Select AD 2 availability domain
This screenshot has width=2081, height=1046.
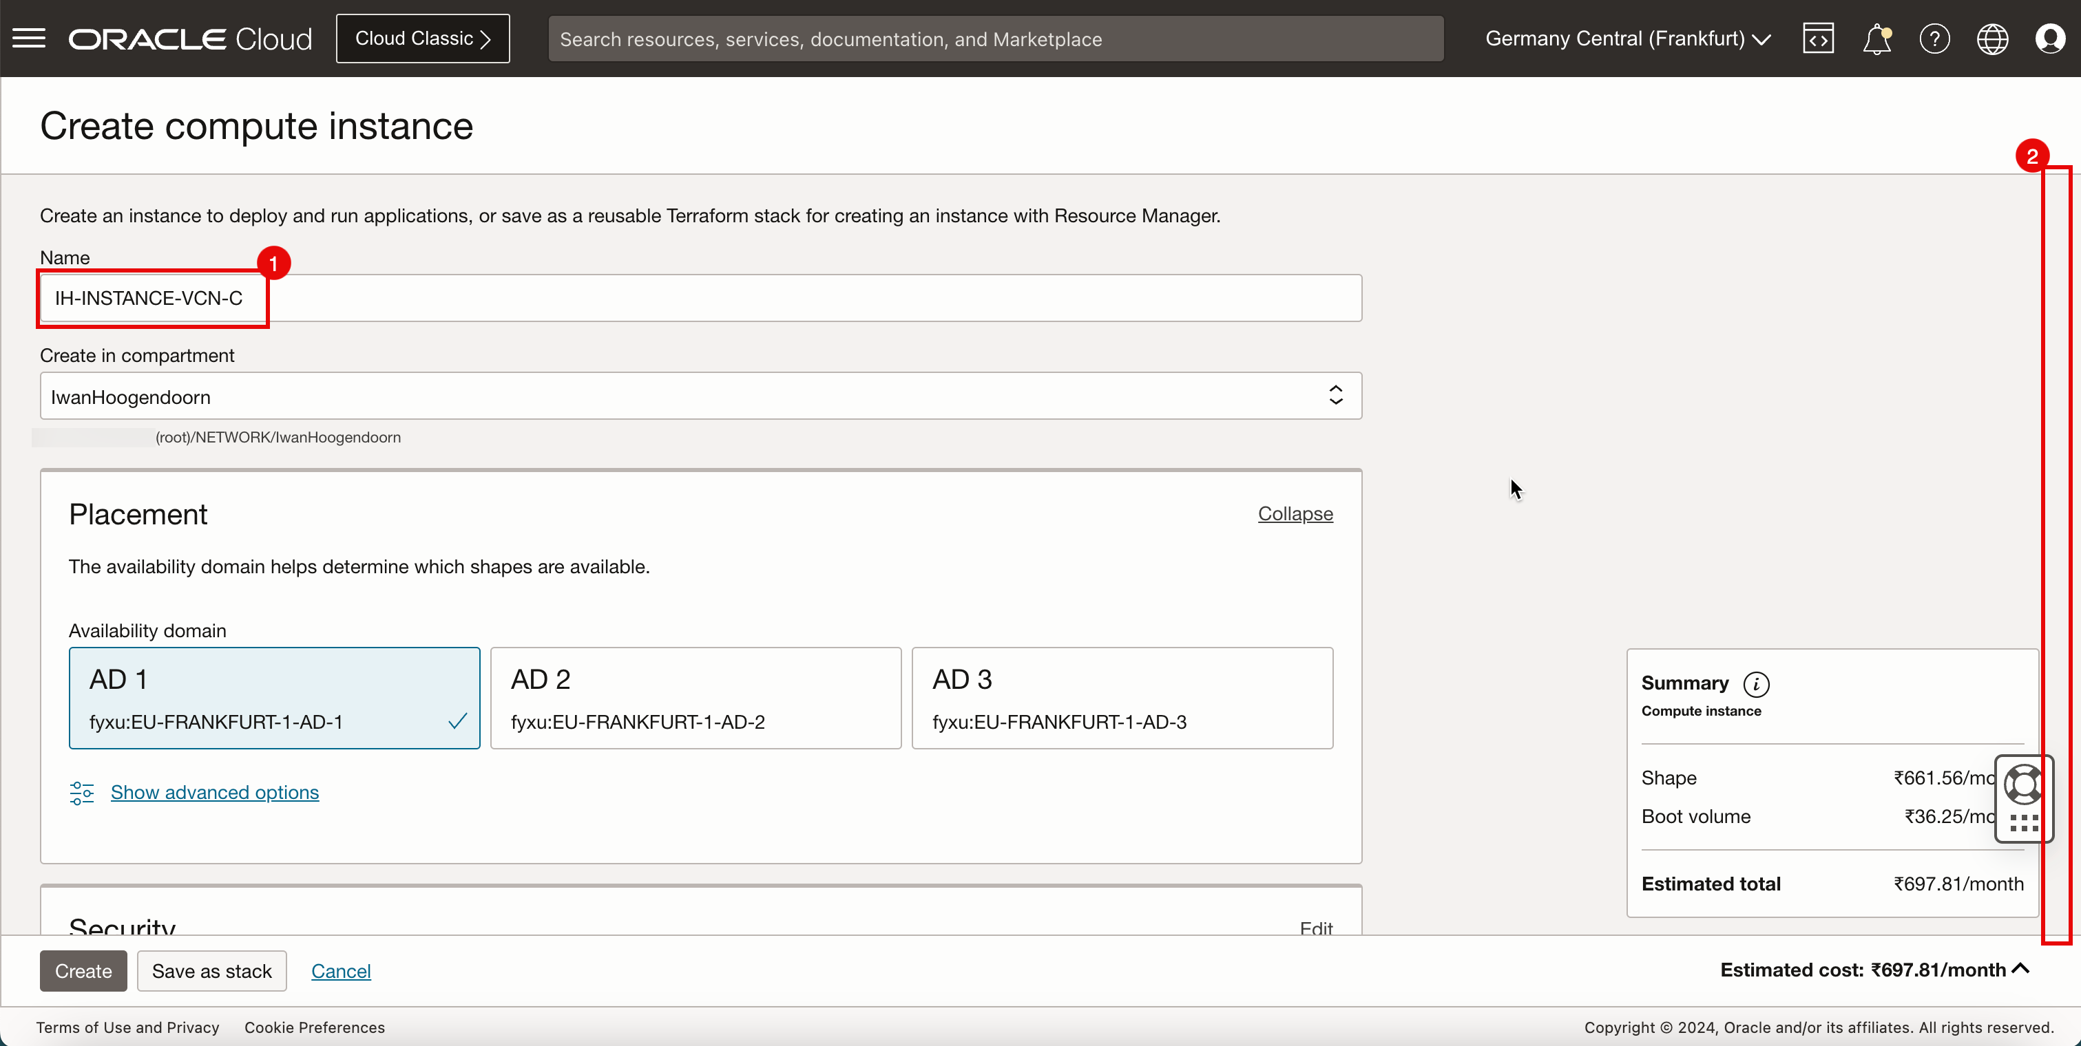(x=696, y=698)
